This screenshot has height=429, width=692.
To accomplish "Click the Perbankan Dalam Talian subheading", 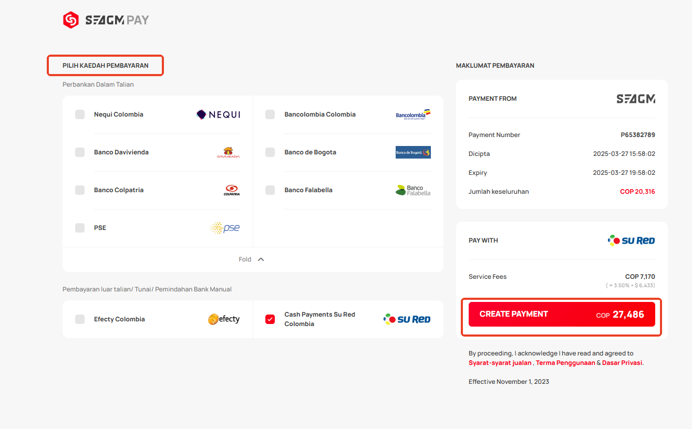I will tap(98, 85).
